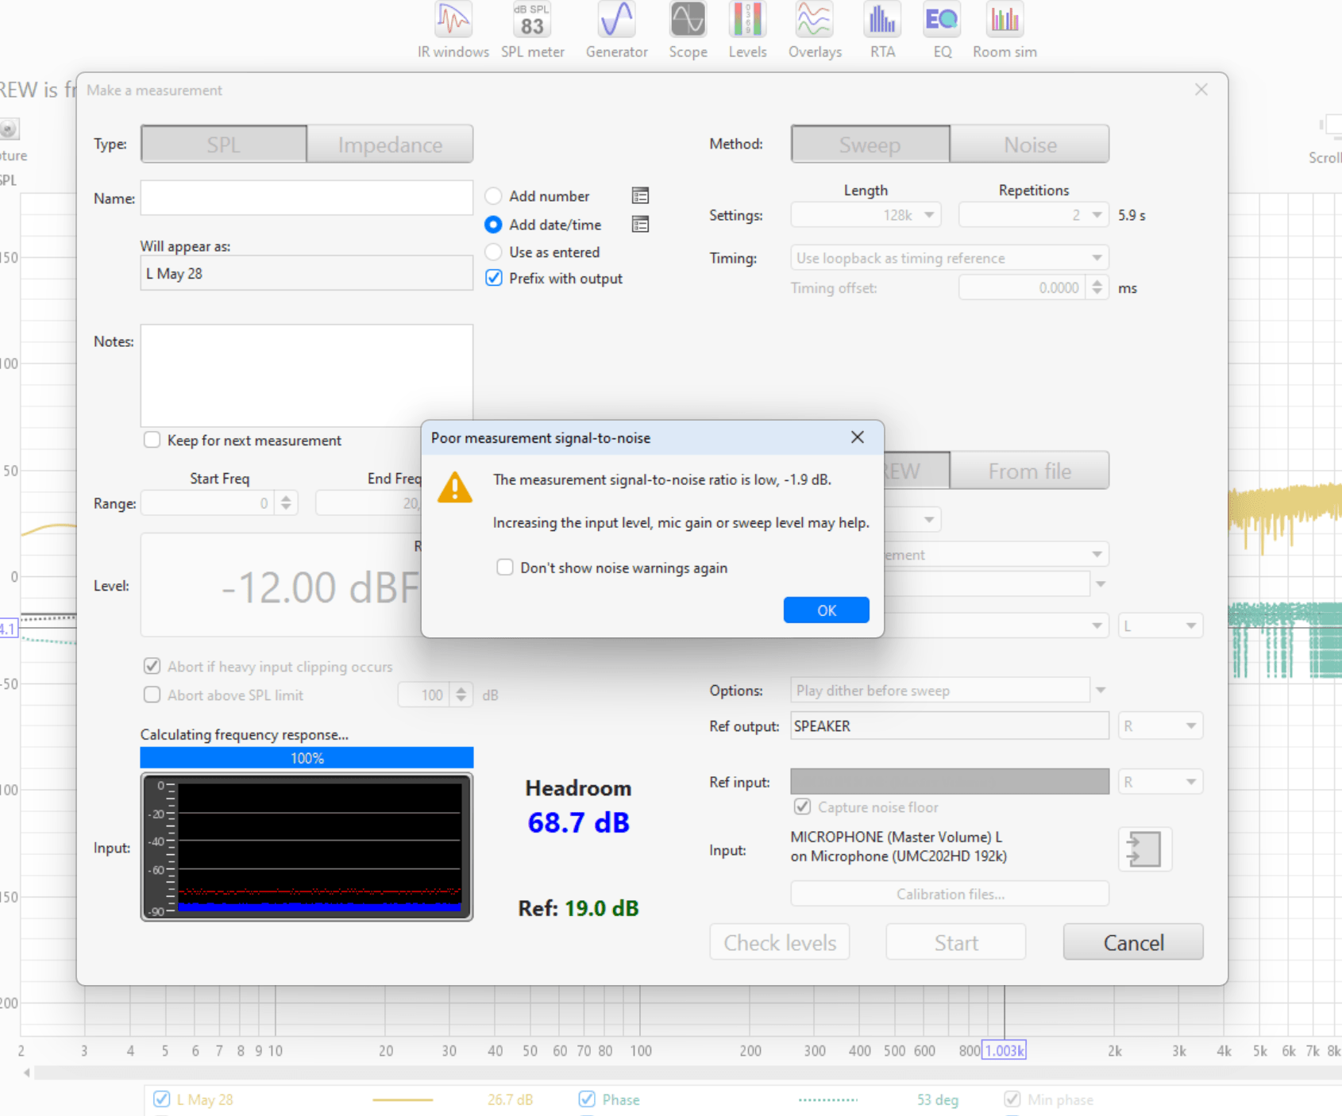Open the Repetitions dropdown
Screen dimensions: 1342x1116
tap(1034, 215)
